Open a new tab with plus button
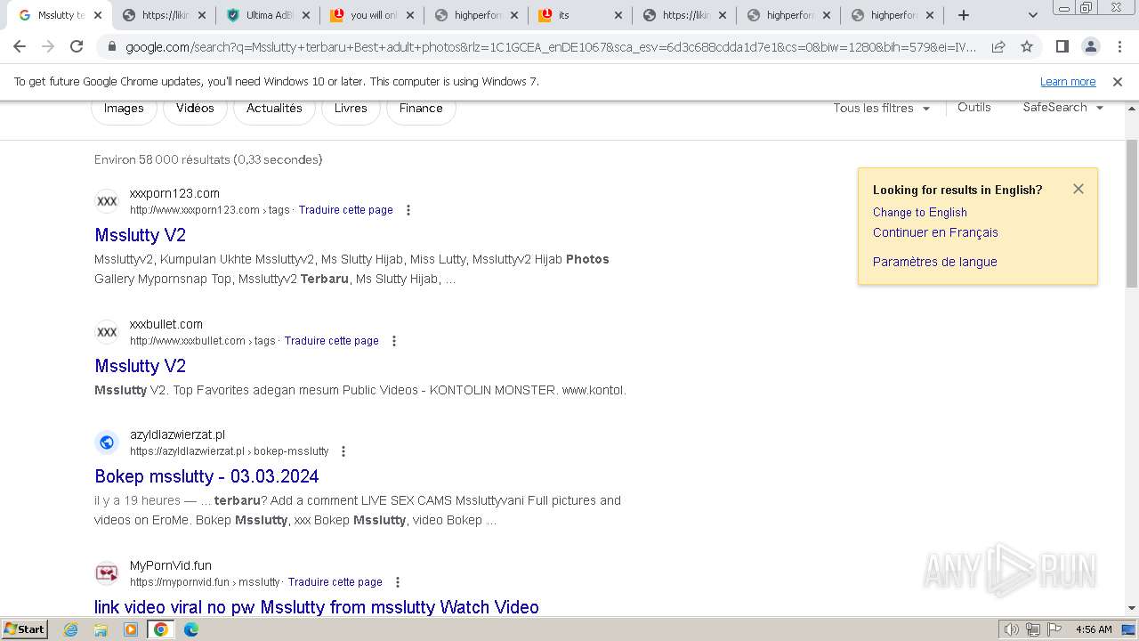 click(963, 15)
